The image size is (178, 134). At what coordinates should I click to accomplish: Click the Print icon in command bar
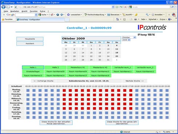click(135, 19)
